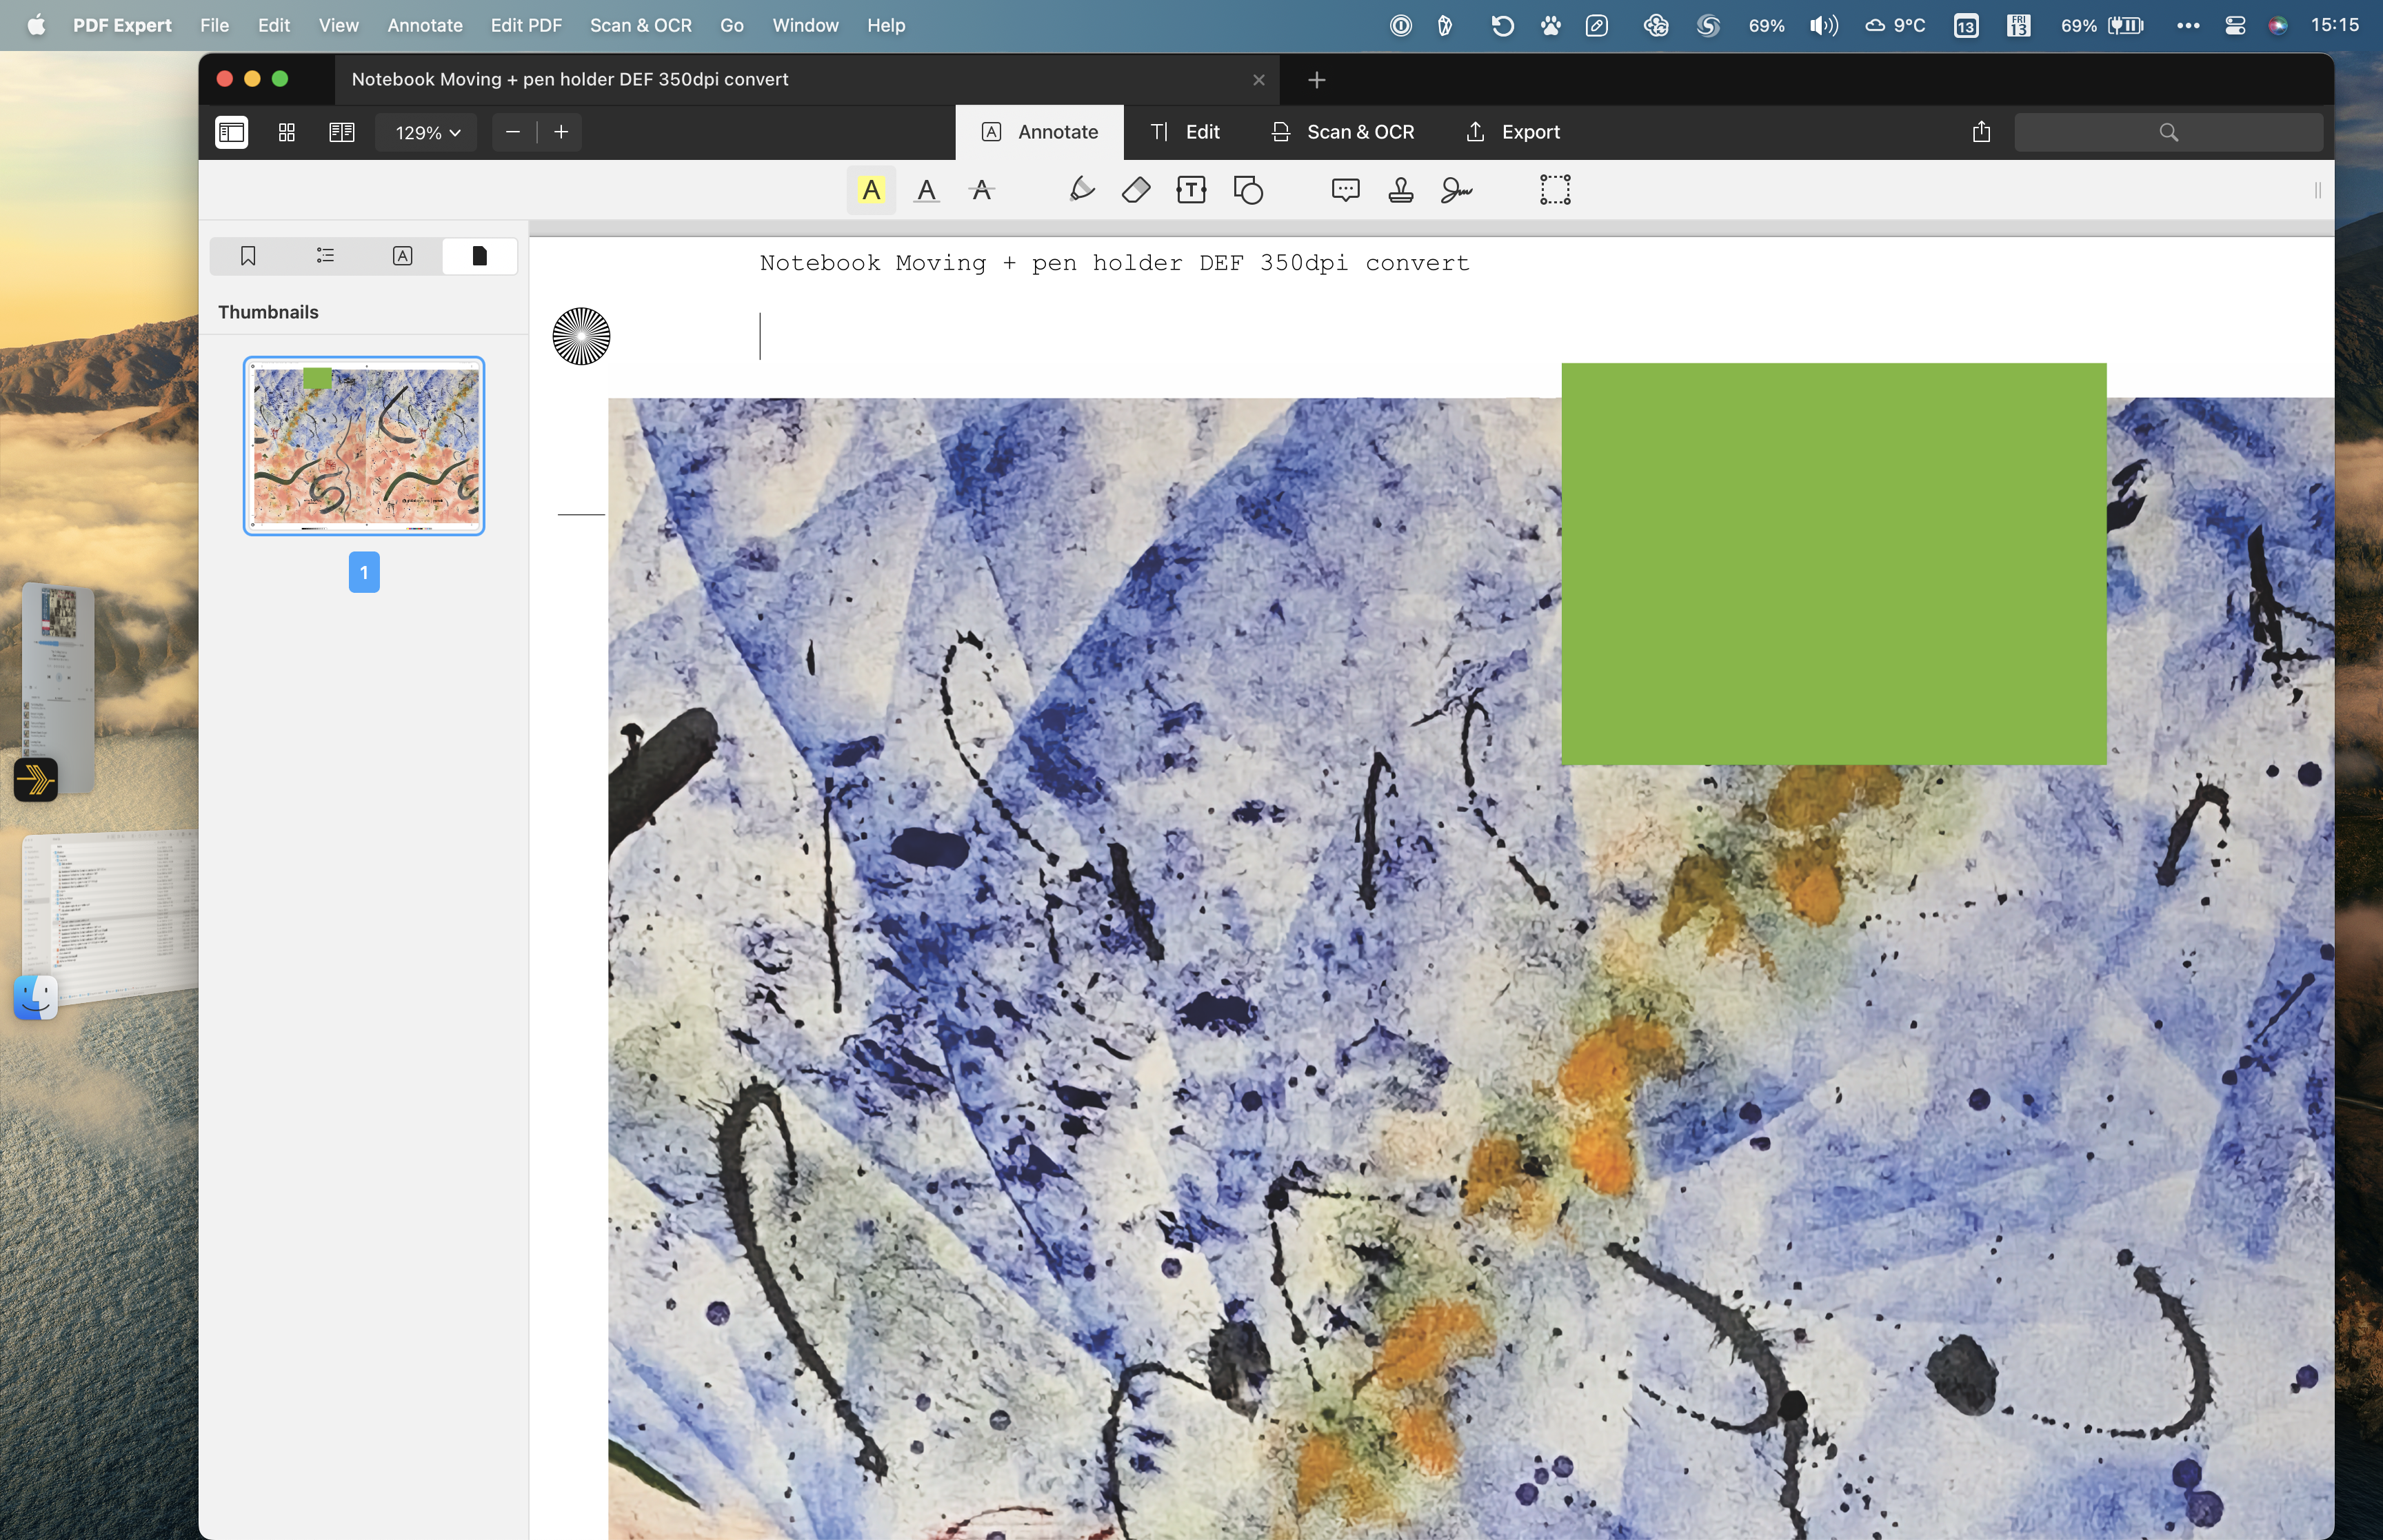
Task: Click the Export button
Action: tap(1512, 132)
